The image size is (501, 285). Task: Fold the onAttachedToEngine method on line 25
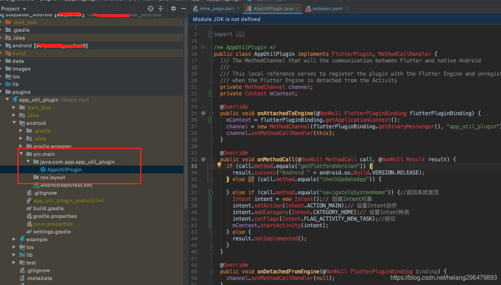(x=211, y=113)
